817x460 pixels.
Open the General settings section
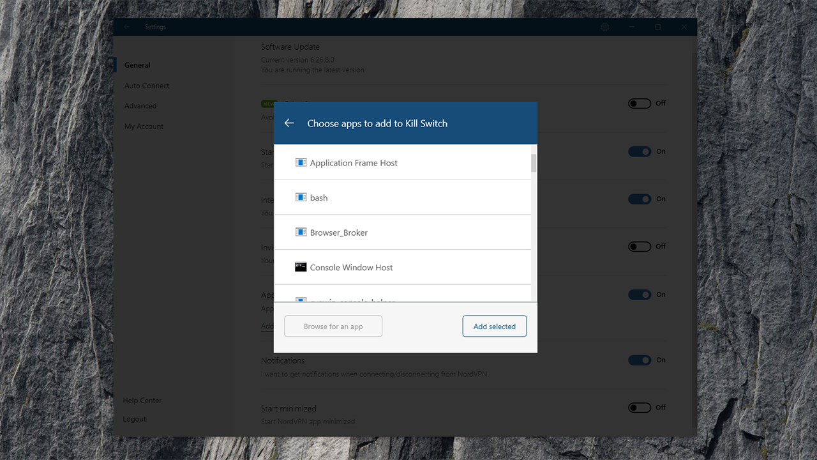[137, 65]
